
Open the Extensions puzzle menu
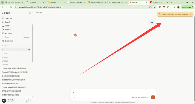[x=168, y=7]
